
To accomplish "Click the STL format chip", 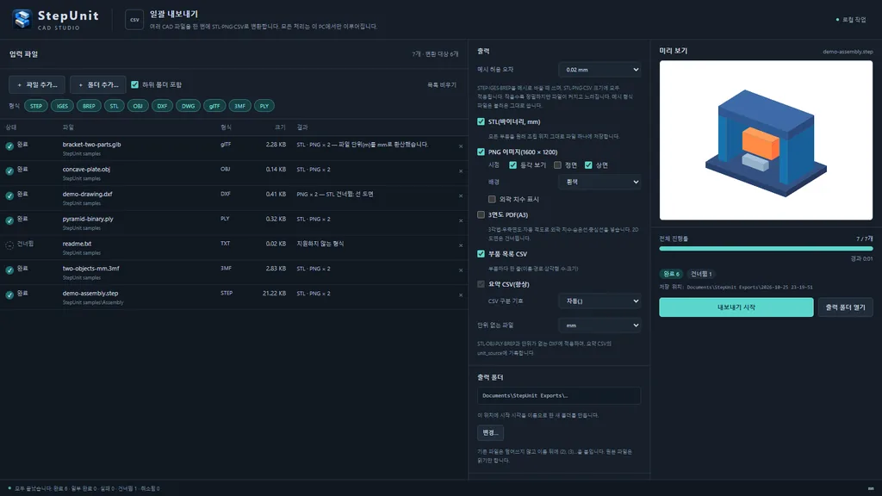I will point(115,106).
